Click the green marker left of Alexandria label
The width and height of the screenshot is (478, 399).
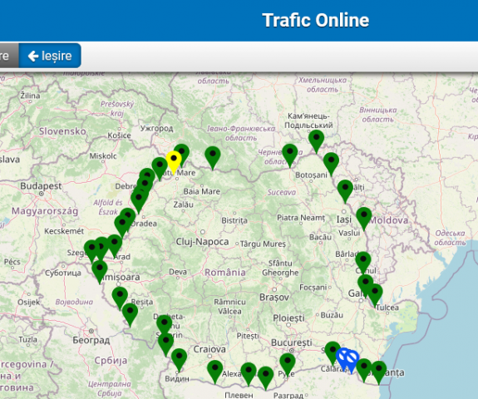pyautogui.click(x=215, y=372)
